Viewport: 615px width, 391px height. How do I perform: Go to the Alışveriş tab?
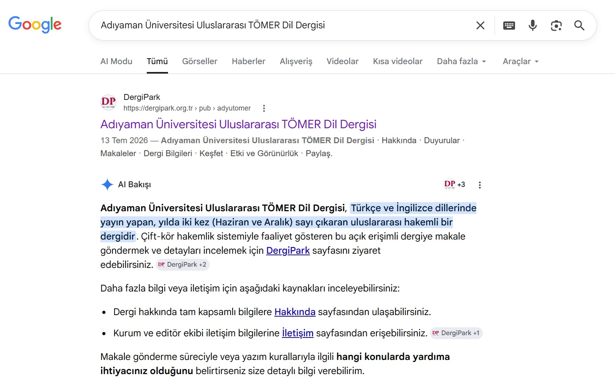(296, 61)
